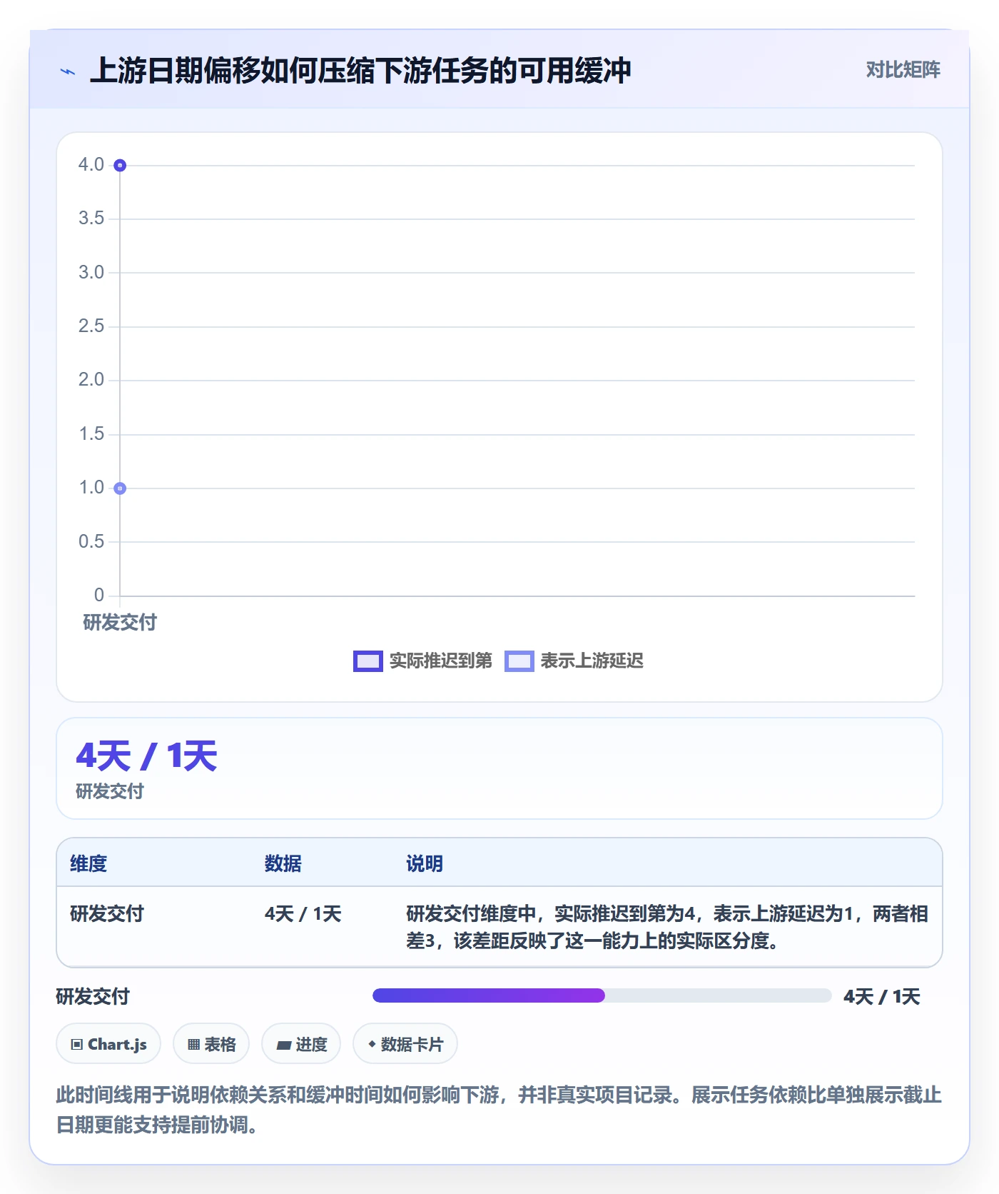
Task: Select the 表格 tag chip
Action: pyautogui.click(x=211, y=1044)
